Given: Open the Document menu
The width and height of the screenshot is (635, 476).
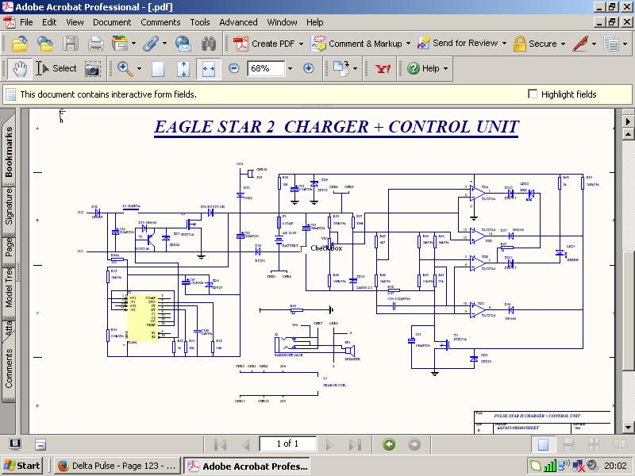Looking at the screenshot, I should pos(112,22).
